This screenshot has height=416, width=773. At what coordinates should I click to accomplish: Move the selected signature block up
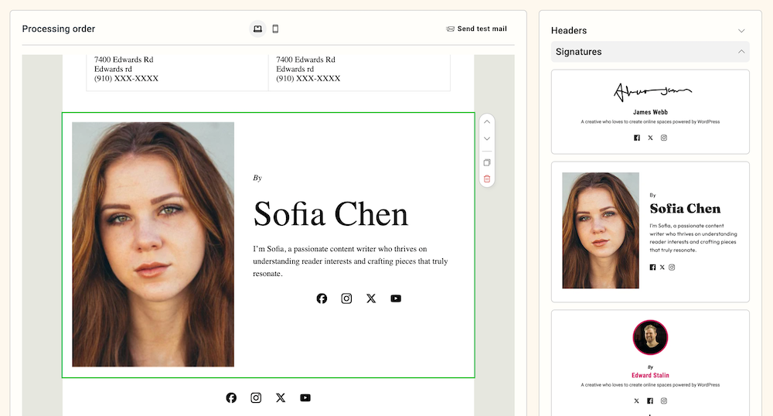(x=486, y=121)
